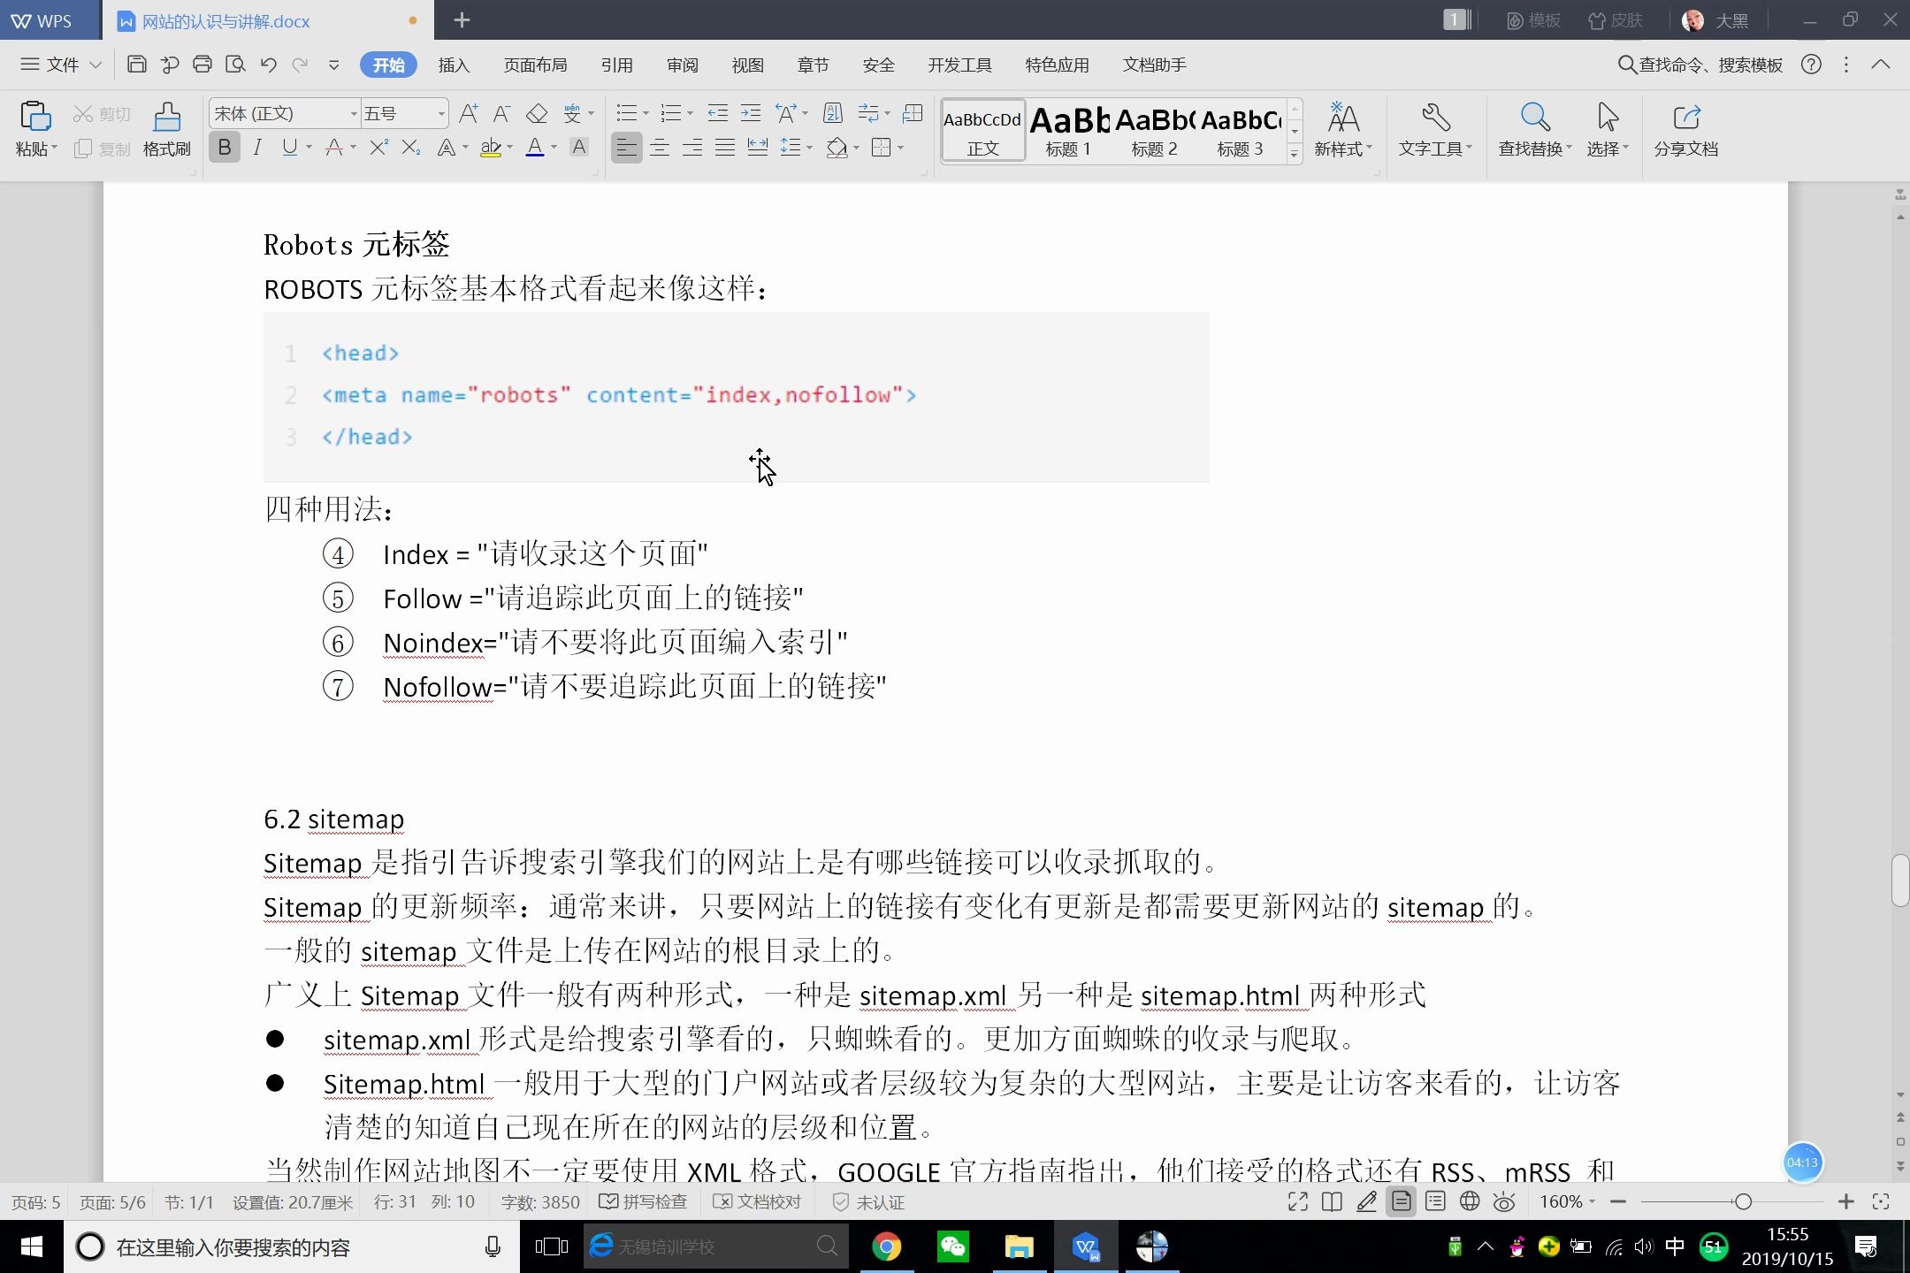
Task: Open the Developer Tools tab
Action: point(959,65)
